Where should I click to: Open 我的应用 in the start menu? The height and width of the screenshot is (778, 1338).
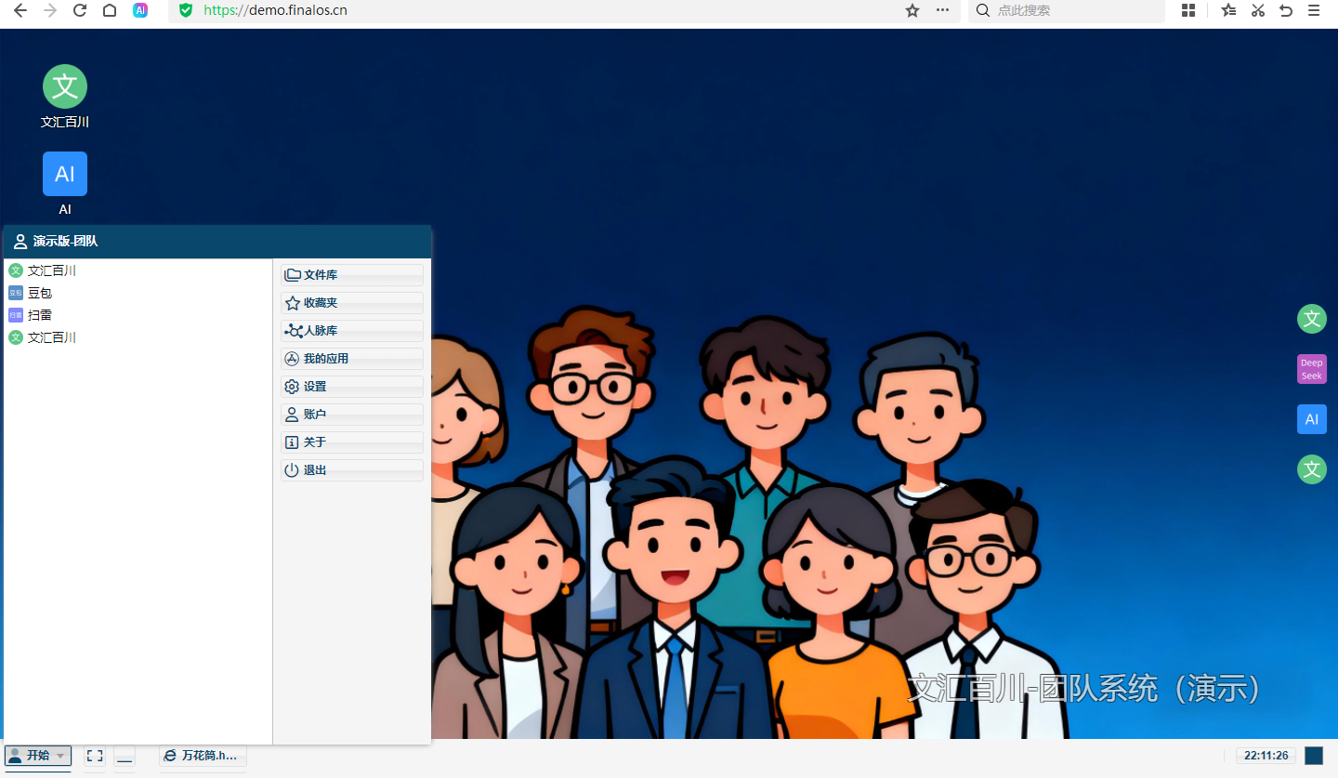pyautogui.click(x=352, y=359)
